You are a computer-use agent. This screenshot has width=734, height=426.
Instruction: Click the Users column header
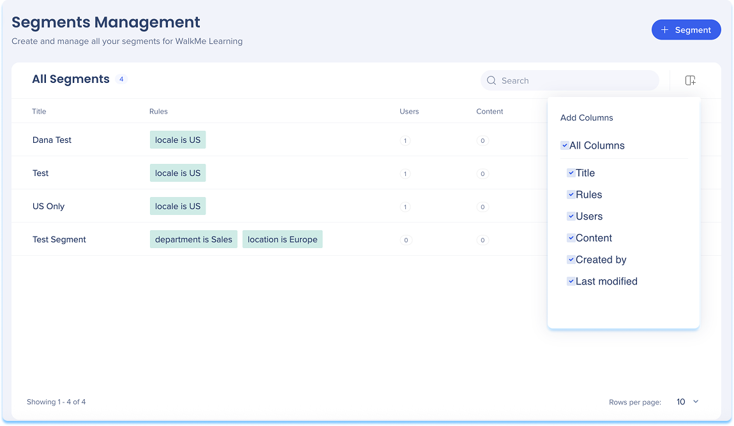[409, 112]
